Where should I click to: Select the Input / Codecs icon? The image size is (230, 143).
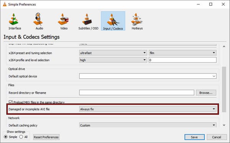[x=113, y=21]
